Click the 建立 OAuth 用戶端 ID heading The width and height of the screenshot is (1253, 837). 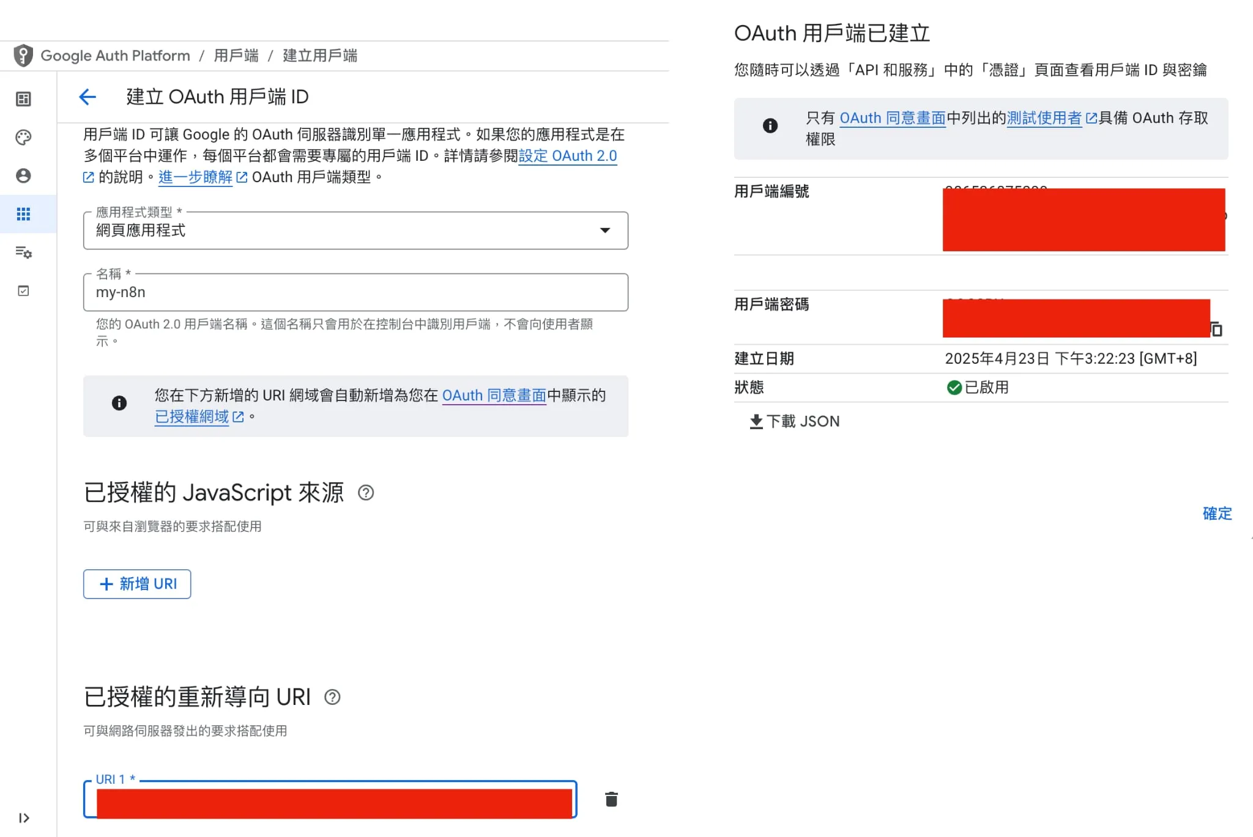coord(217,97)
